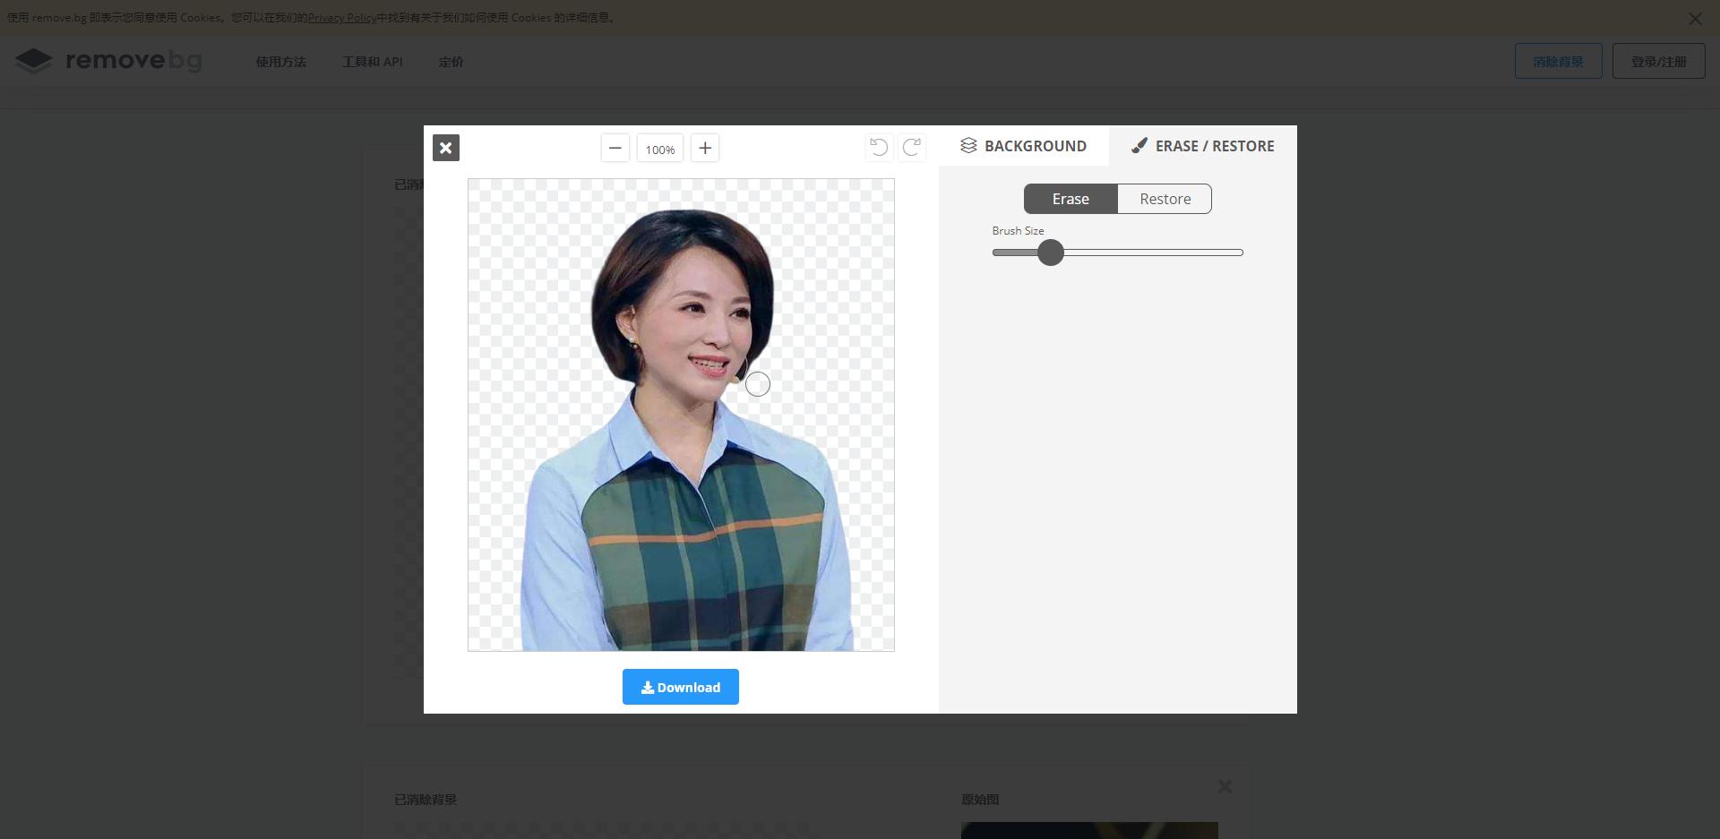Redo the last edit
This screenshot has height=839, width=1720.
pyautogui.click(x=912, y=147)
